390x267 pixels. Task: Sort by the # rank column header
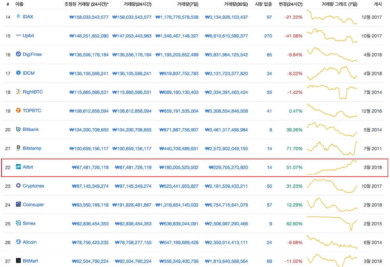click(x=8, y=4)
